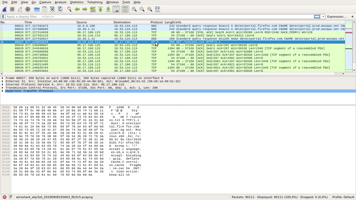Expand the Ethernet II details
Viewport: 356px width, 200px height.
tap(3, 81)
